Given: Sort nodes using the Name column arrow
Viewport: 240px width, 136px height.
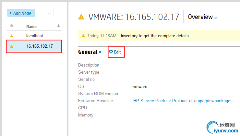Looking at the screenshot, I should (58, 26).
